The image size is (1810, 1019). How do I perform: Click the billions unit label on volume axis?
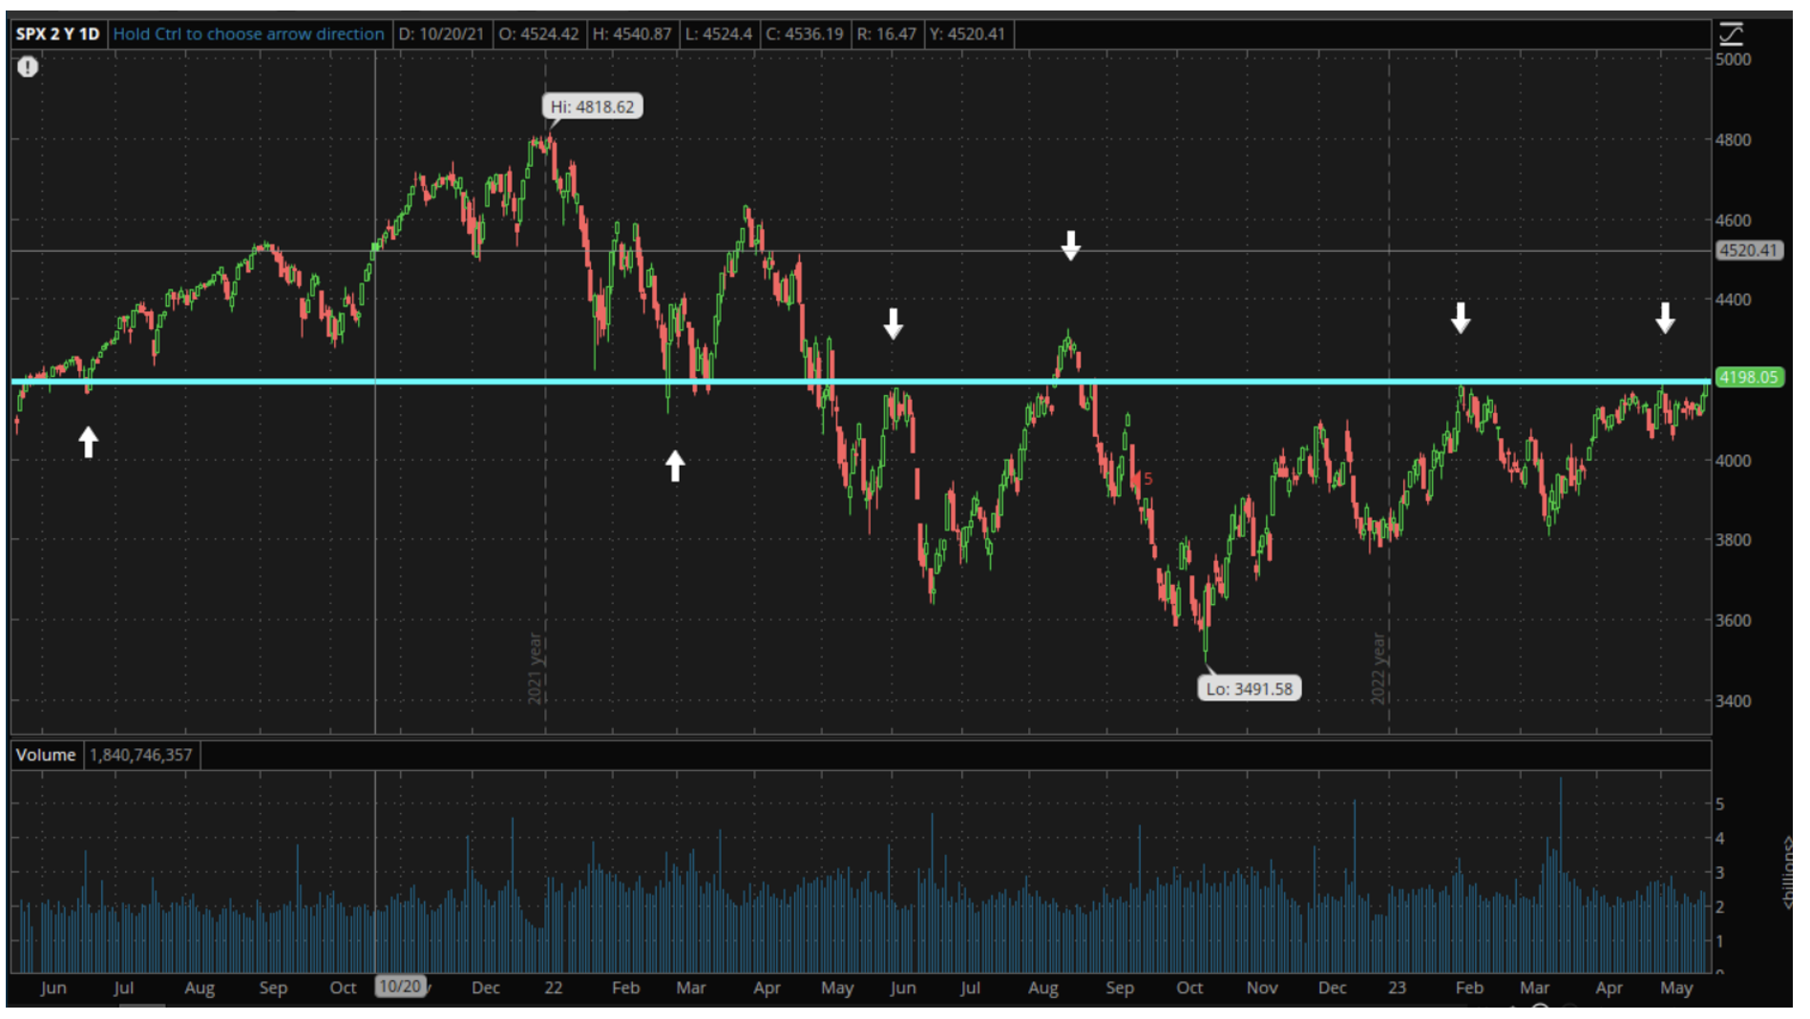point(1787,873)
